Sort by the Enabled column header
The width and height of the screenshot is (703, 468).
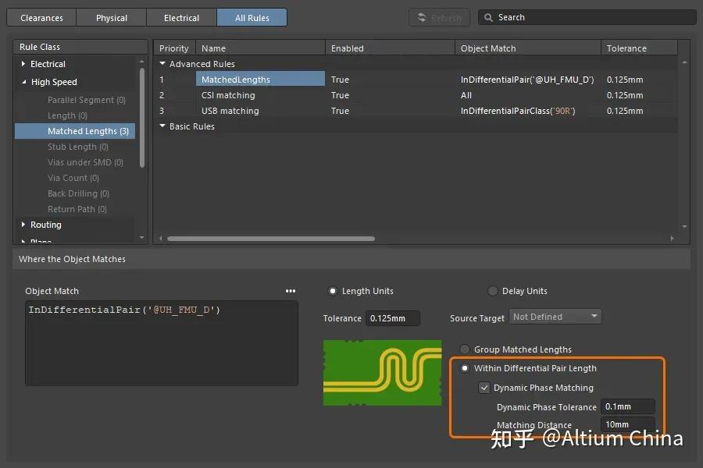(x=390, y=48)
